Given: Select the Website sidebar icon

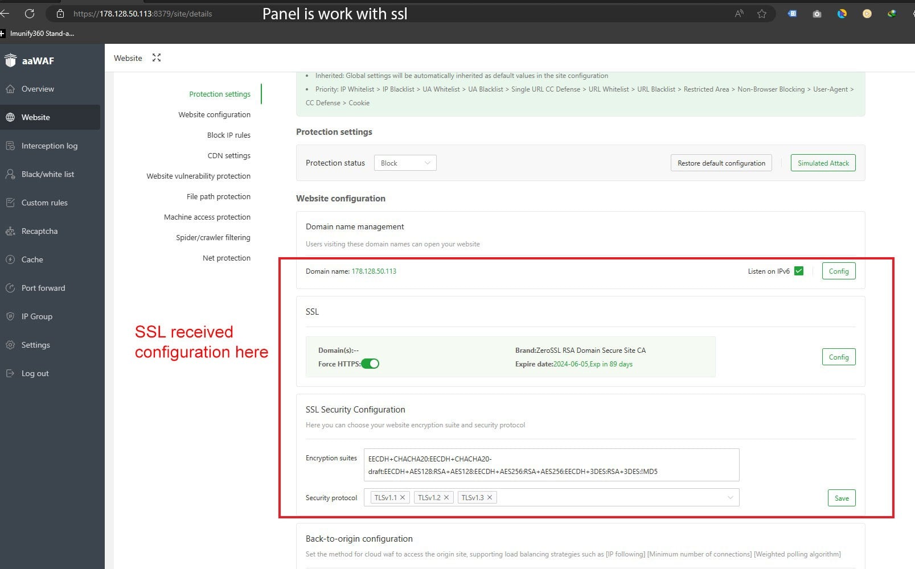Looking at the screenshot, I should [11, 117].
